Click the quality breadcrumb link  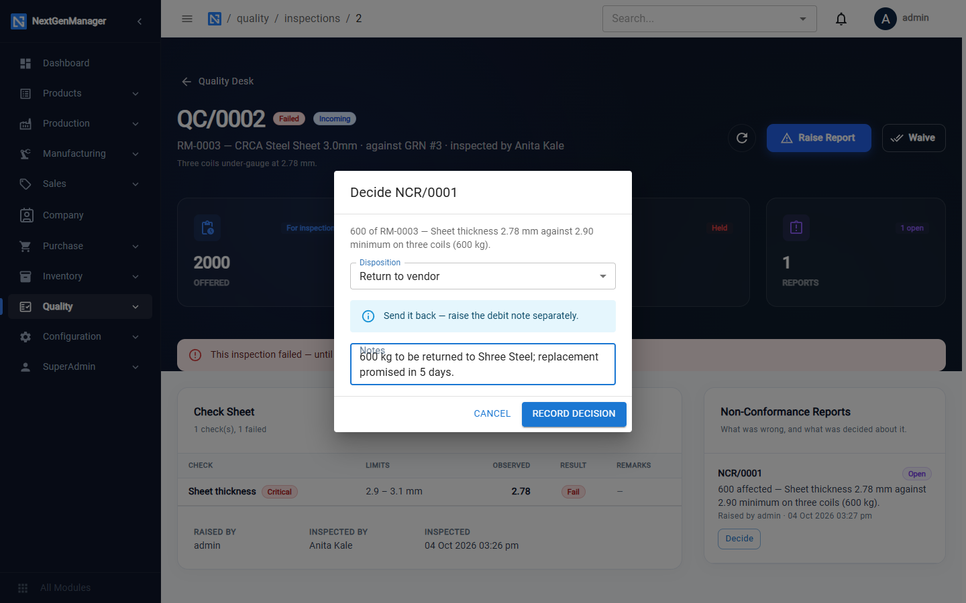(x=252, y=19)
